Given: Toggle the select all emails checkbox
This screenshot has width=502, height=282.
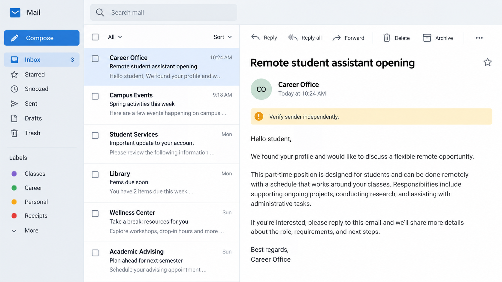Looking at the screenshot, I should tap(95, 37).
